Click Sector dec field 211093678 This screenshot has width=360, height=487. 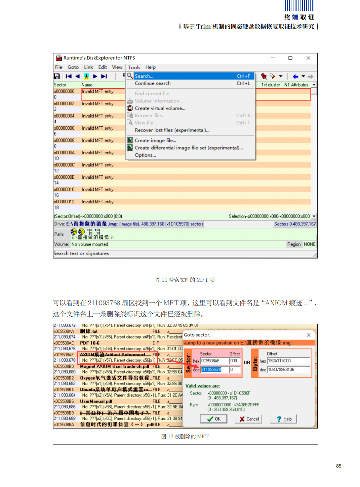point(214,369)
